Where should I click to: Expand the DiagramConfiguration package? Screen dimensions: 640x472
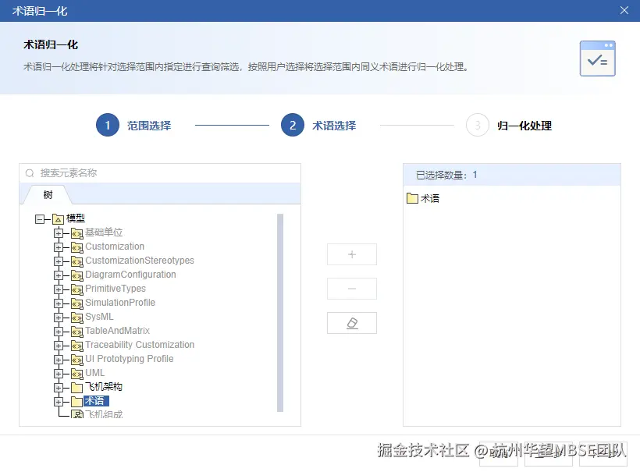pos(59,275)
